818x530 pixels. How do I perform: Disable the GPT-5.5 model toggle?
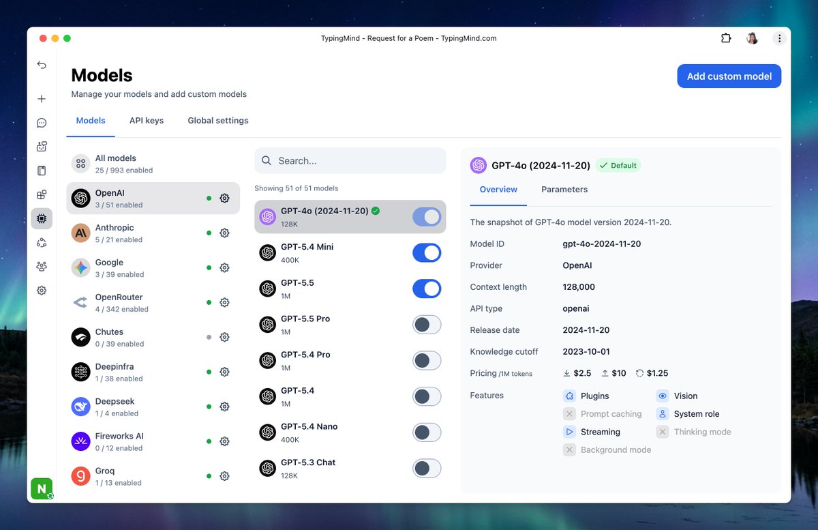pyautogui.click(x=427, y=289)
